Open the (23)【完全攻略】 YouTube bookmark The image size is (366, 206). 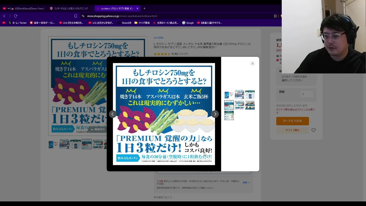pos(71,23)
